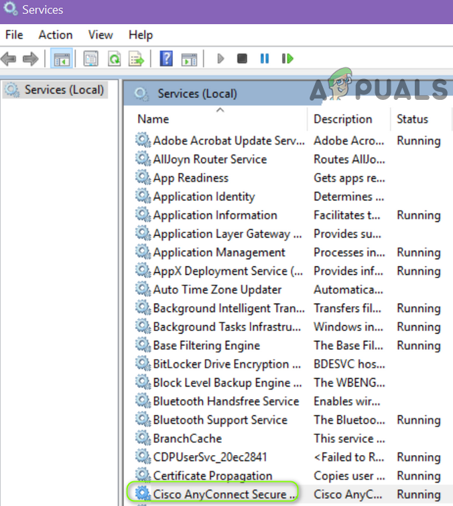The height and width of the screenshot is (506, 453).
Task: Click the blue Help question mark icon
Action: pos(166,59)
